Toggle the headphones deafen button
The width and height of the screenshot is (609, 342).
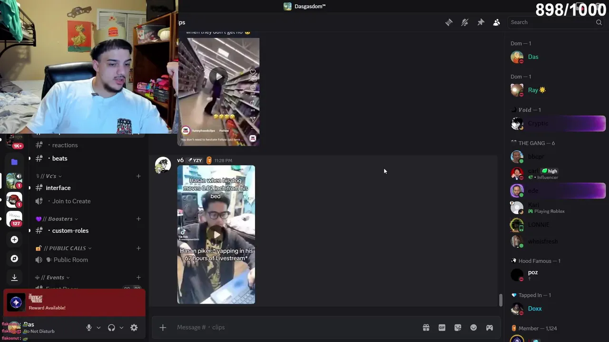click(x=111, y=328)
